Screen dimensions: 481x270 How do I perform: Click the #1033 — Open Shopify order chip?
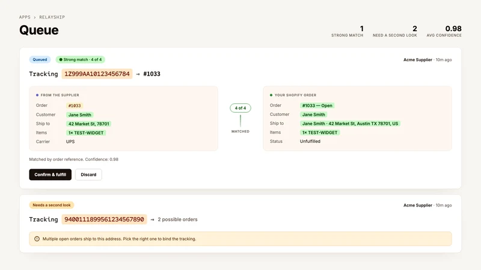[317, 106]
